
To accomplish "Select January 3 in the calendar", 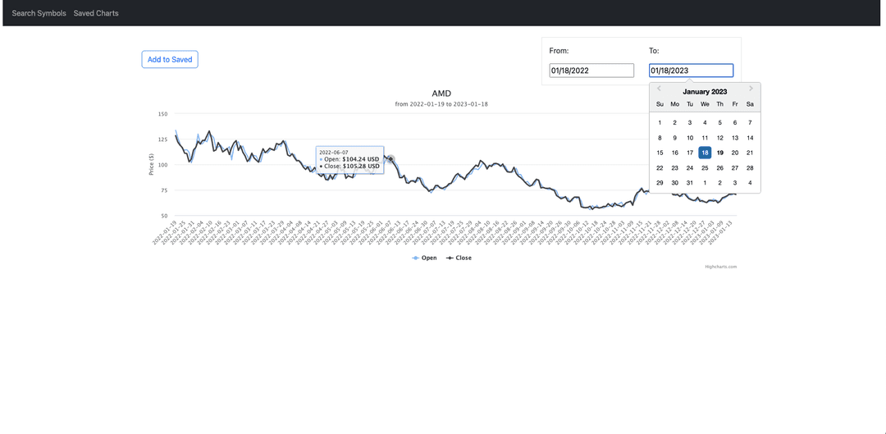I will coord(690,122).
